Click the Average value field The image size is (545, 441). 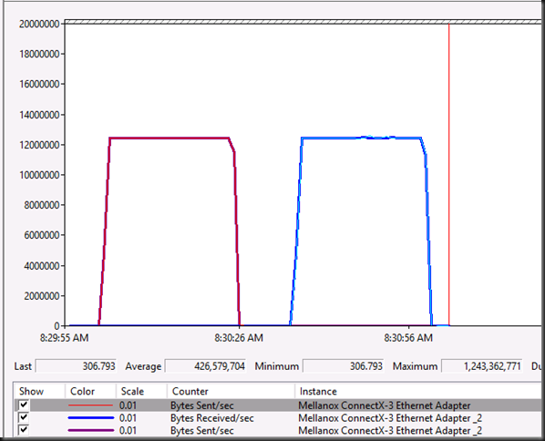tap(205, 366)
